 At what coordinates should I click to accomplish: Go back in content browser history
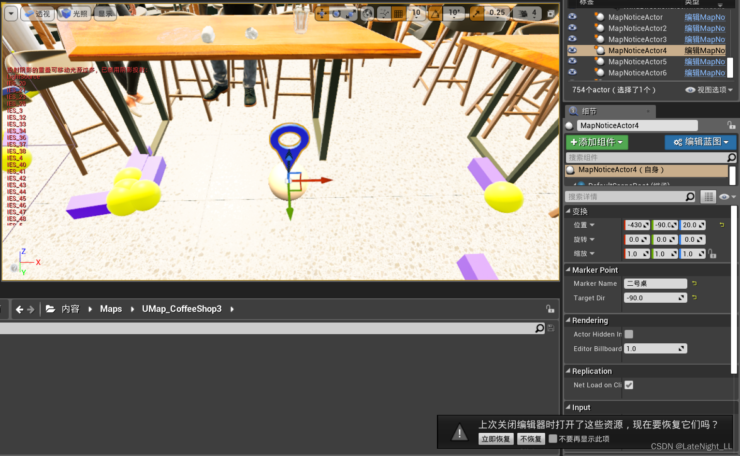[19, 309]
